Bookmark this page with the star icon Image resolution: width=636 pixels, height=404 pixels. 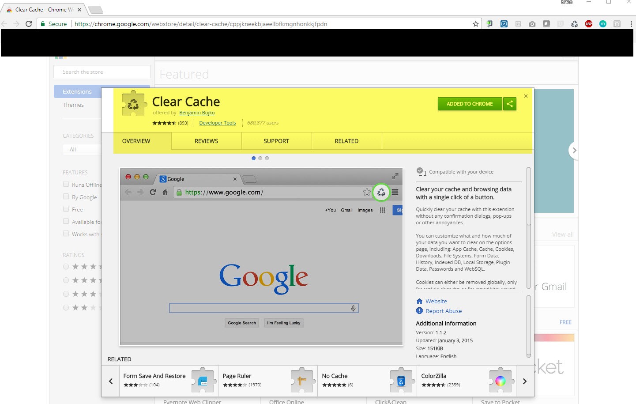tap(475, 24)
